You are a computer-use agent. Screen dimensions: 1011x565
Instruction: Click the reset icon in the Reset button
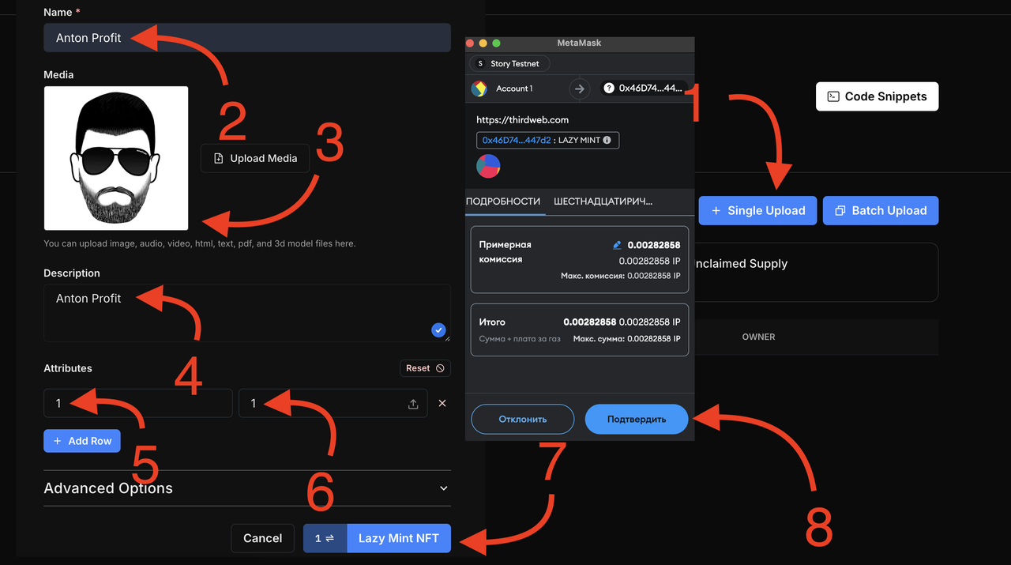click(x=440, y=368)
